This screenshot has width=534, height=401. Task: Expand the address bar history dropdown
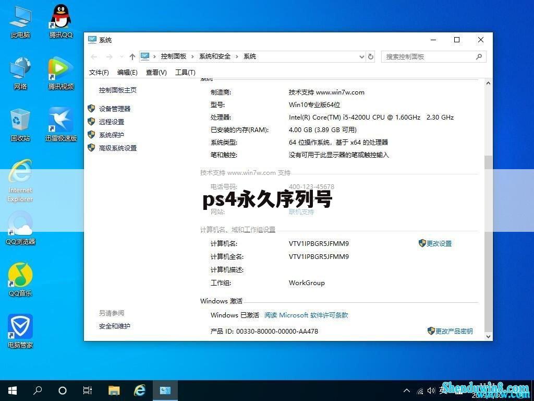[362, 57]
